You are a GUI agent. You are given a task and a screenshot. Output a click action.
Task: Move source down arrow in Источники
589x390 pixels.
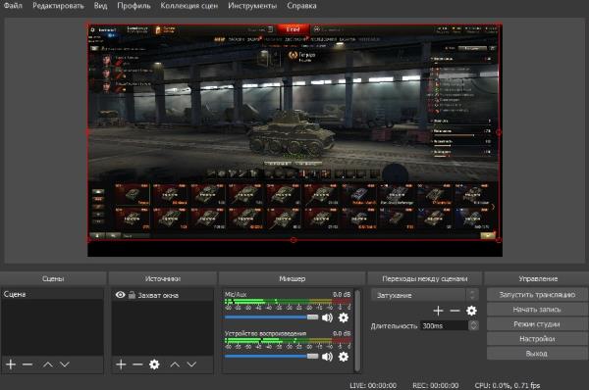click(x=191, y=365)
